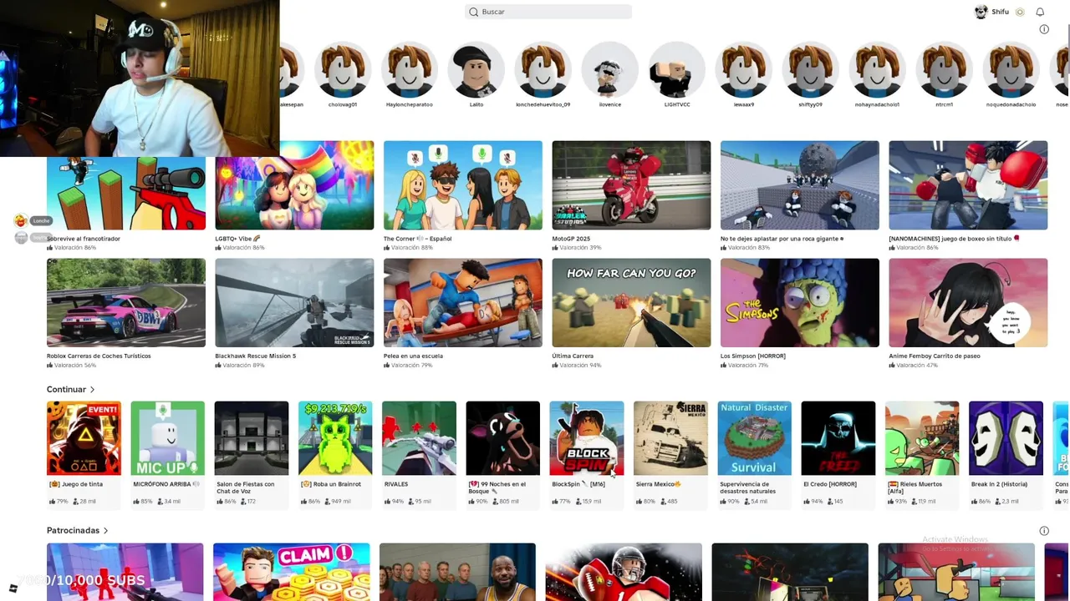Expand the Continuar section chevron
Image resolution: width=1070 pixels, height=601 pixels.
[92, 390]
